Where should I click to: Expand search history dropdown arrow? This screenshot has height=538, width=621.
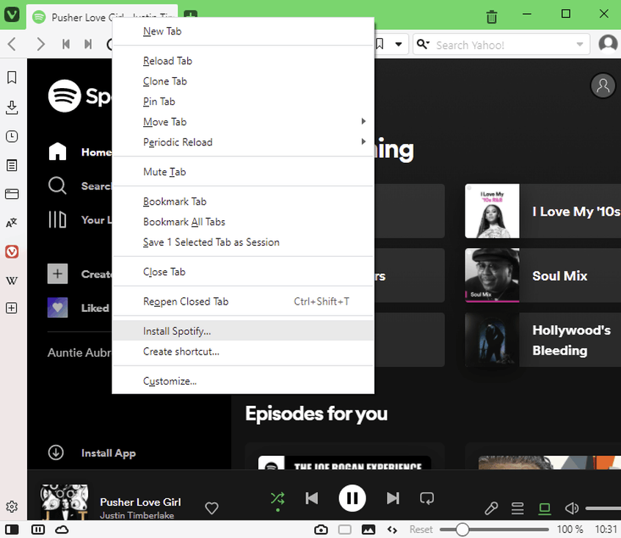580,44
